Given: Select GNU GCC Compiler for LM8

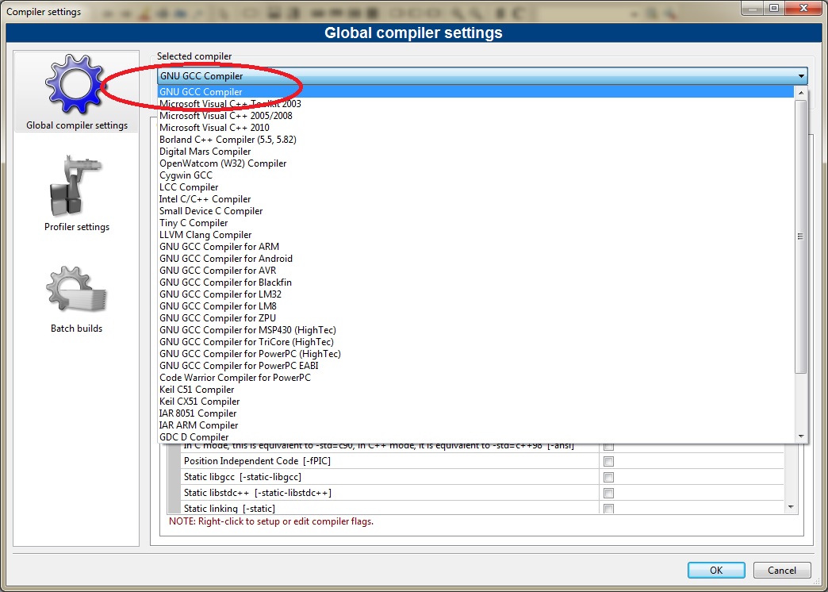Looking at the screenshot, I should (476, 306).
